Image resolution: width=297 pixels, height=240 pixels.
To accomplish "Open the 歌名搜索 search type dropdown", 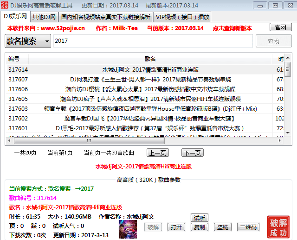I will coord(28,41).
